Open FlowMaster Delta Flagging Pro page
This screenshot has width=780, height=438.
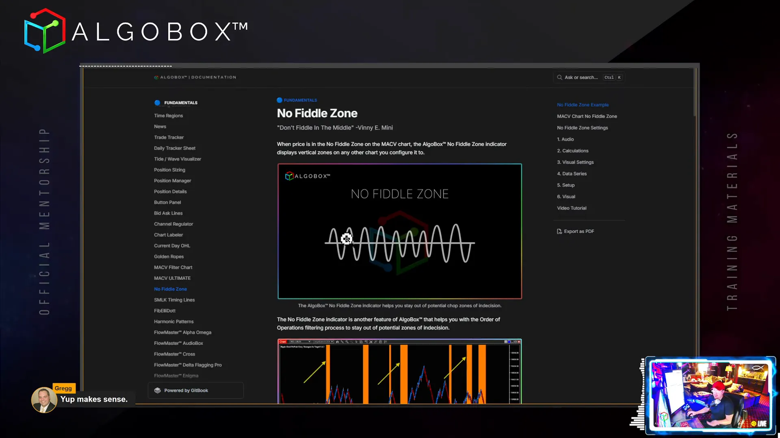[x=188, y=365]
